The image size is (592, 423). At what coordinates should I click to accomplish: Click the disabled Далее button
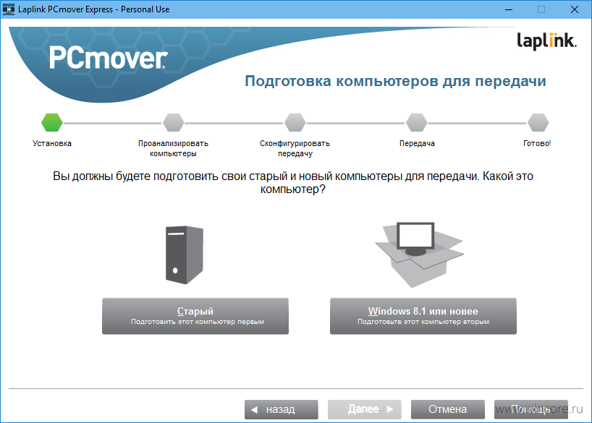[364, 409]
